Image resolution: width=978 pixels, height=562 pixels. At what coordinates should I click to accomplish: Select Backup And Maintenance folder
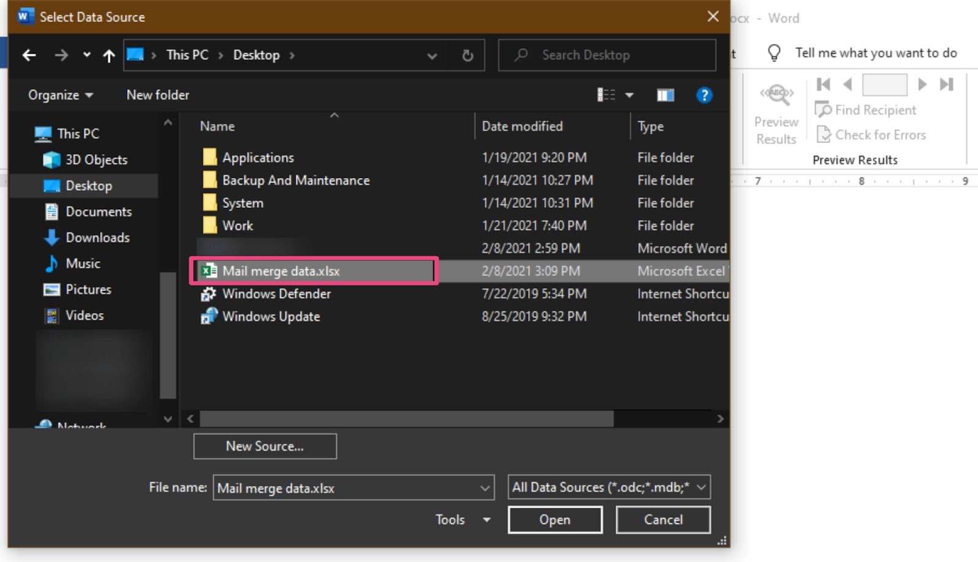[296, 180]
